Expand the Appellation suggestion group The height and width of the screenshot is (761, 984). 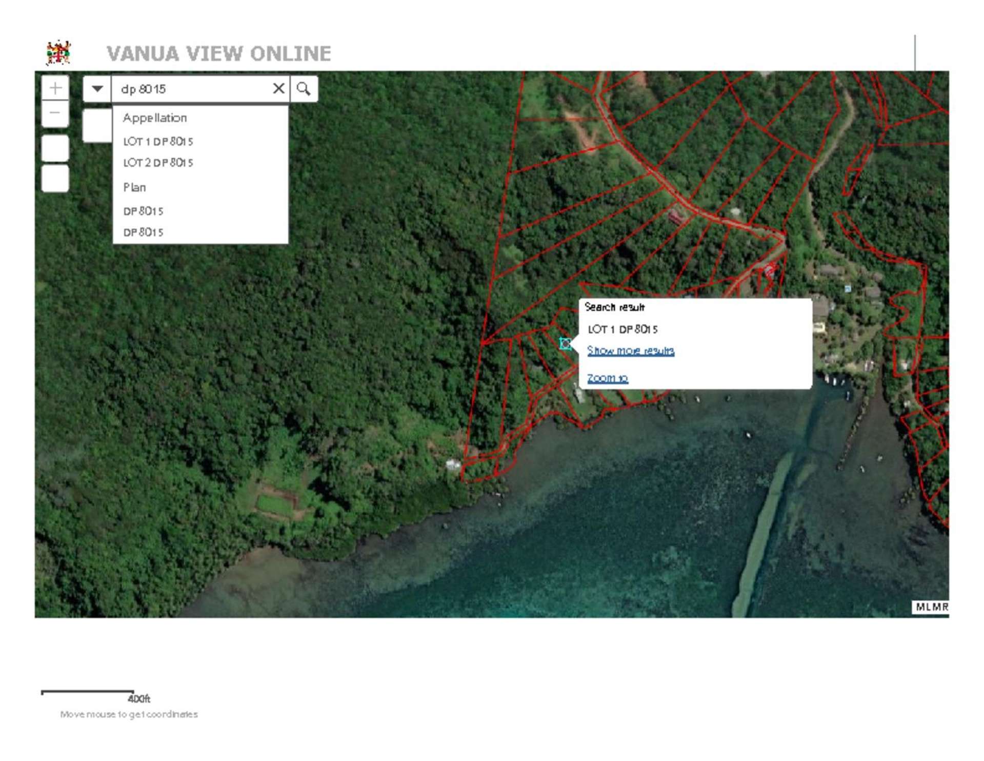[x=154, y=118]
